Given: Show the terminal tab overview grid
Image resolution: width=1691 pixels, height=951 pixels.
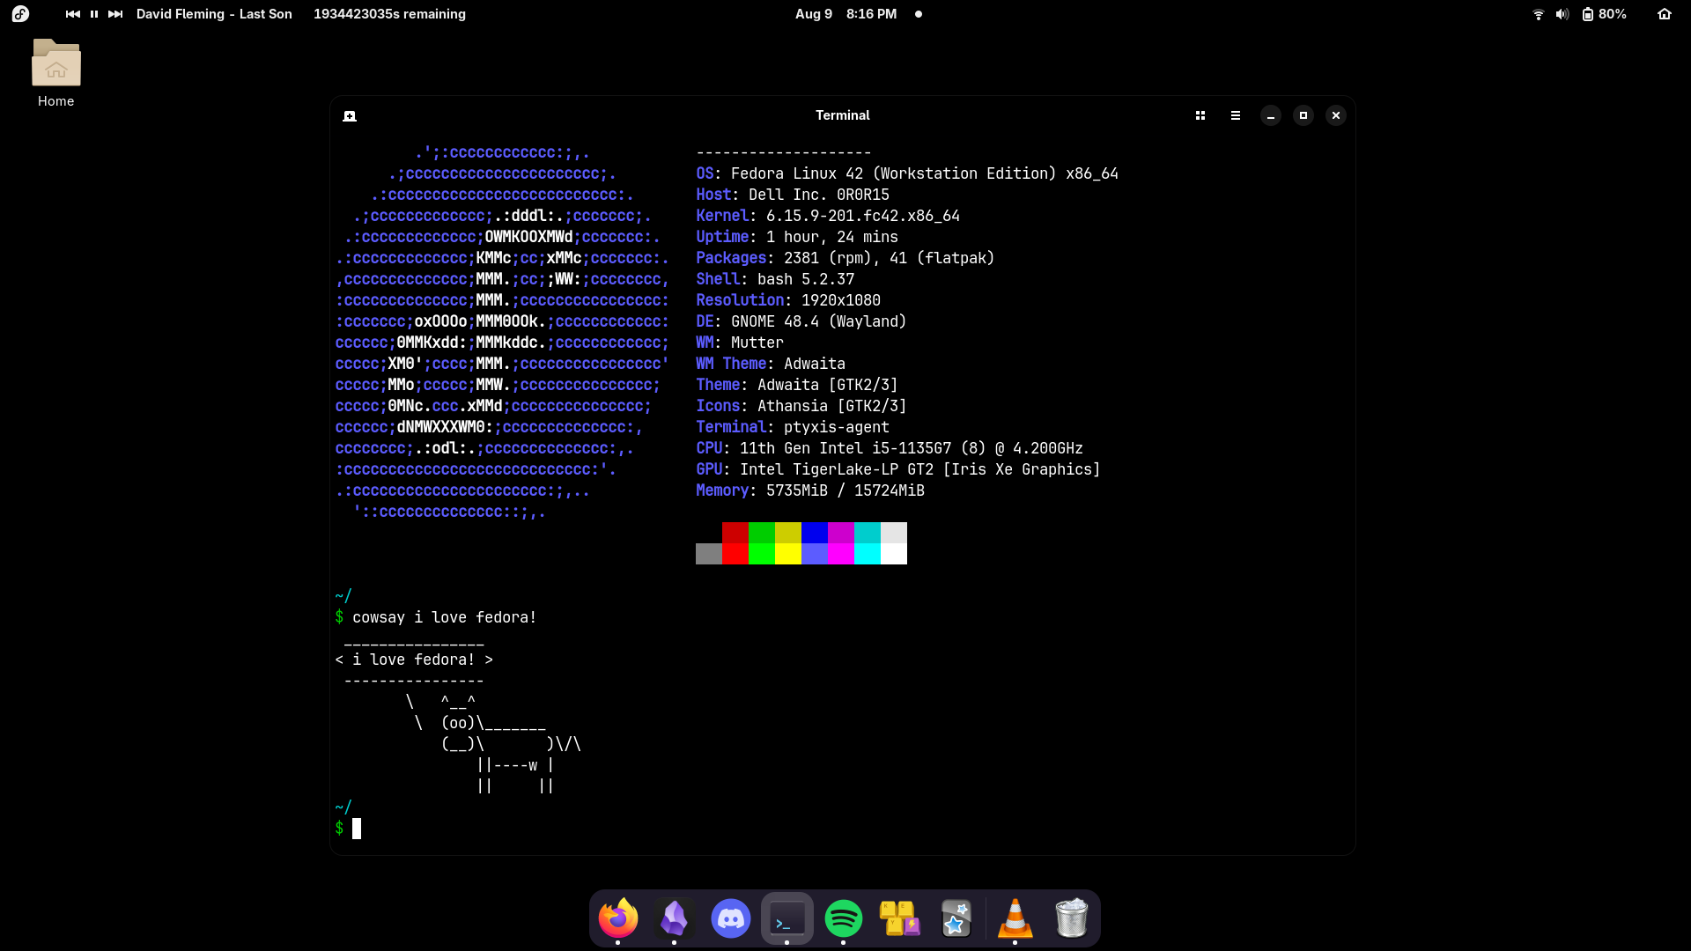Looking at the screenshot, I should point(1200,115).
